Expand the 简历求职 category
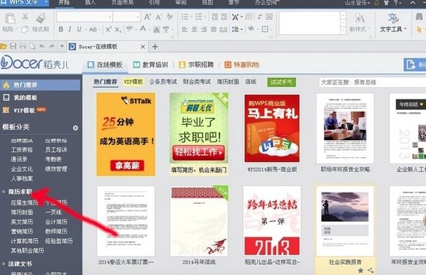The height and width of the screenshot is (275, 426). tap(20, 192)
